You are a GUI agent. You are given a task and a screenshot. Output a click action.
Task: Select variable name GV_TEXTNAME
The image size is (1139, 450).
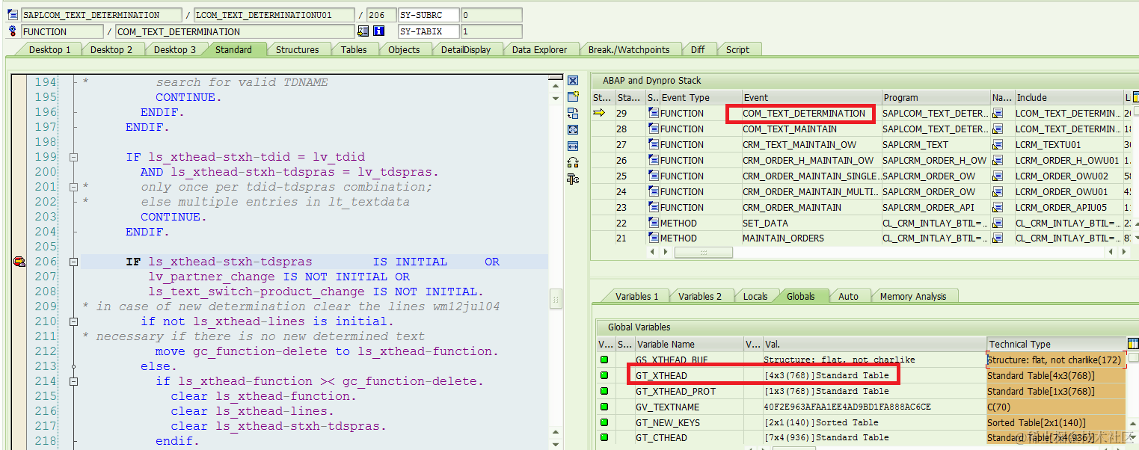[x=668, y=407]
